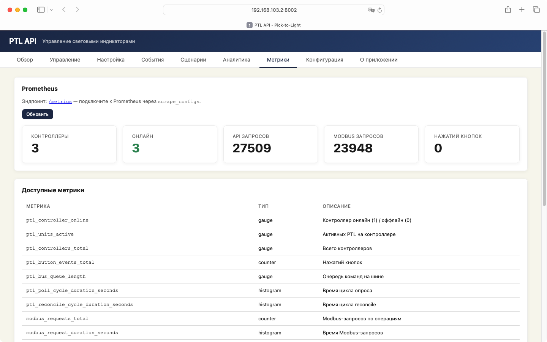
Task: Select the PTL API - Pick-to-Light tab
Action: pyautogui.click(x=273, y=25)
